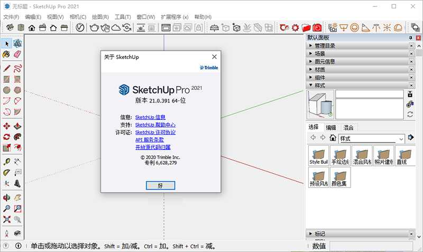Switch to the 编辑 styles tab
The height and width of the screenshot is (252, 423).
tap(331, 127)
